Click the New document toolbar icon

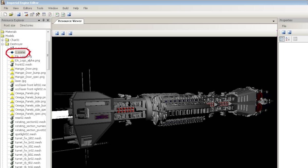[x=5, y=14]
